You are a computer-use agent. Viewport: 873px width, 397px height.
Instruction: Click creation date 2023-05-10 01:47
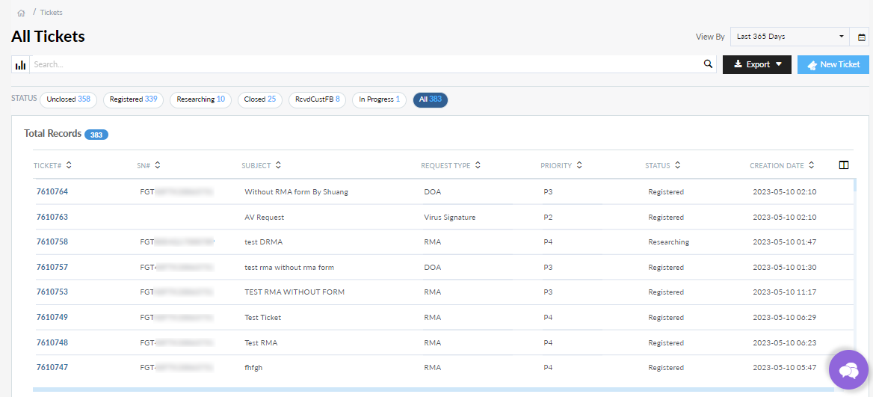(785, 242)
